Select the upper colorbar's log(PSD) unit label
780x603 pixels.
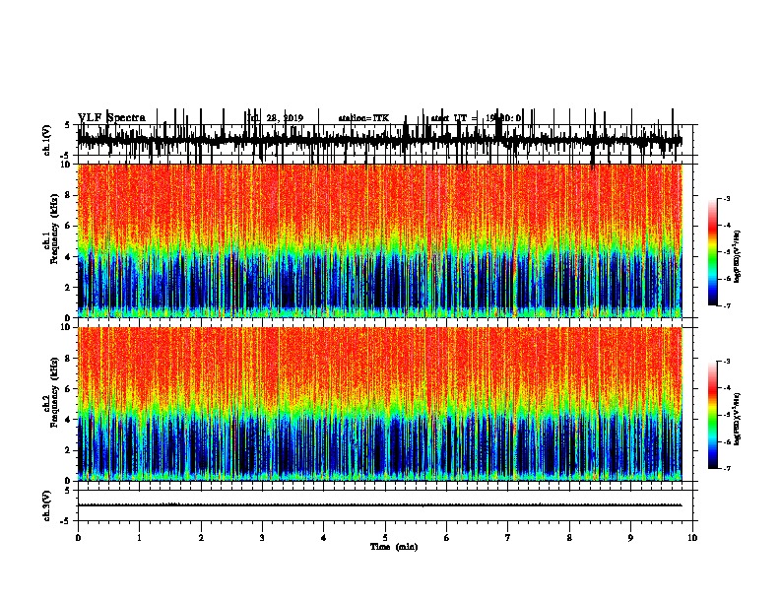point(738,256)
